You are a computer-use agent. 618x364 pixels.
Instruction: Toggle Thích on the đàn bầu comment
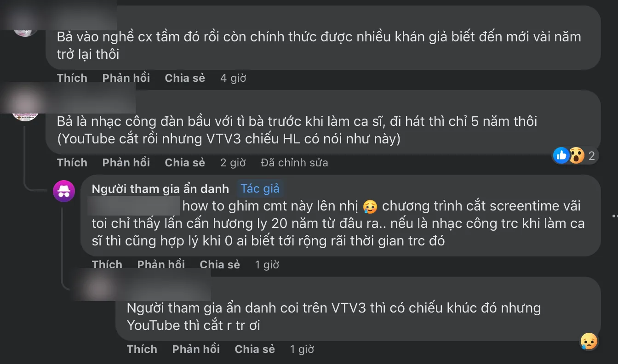(x=72, y=162)
